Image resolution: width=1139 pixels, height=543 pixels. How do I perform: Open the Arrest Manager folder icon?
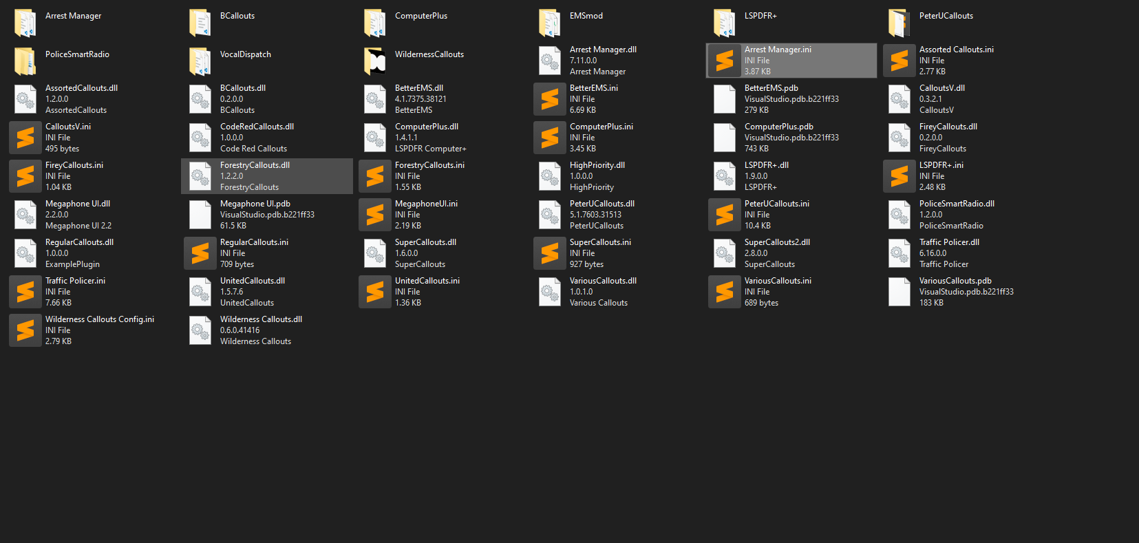(x=25, y=22)
